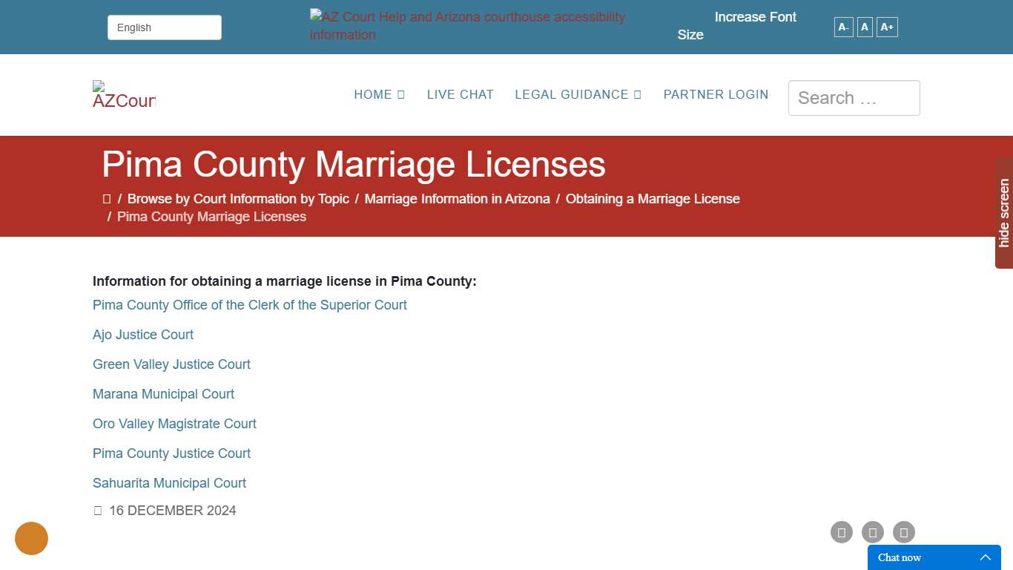Click inside the Search field

tap(853, 97)
